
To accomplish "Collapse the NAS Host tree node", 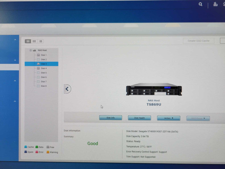I will pos(31,50).
